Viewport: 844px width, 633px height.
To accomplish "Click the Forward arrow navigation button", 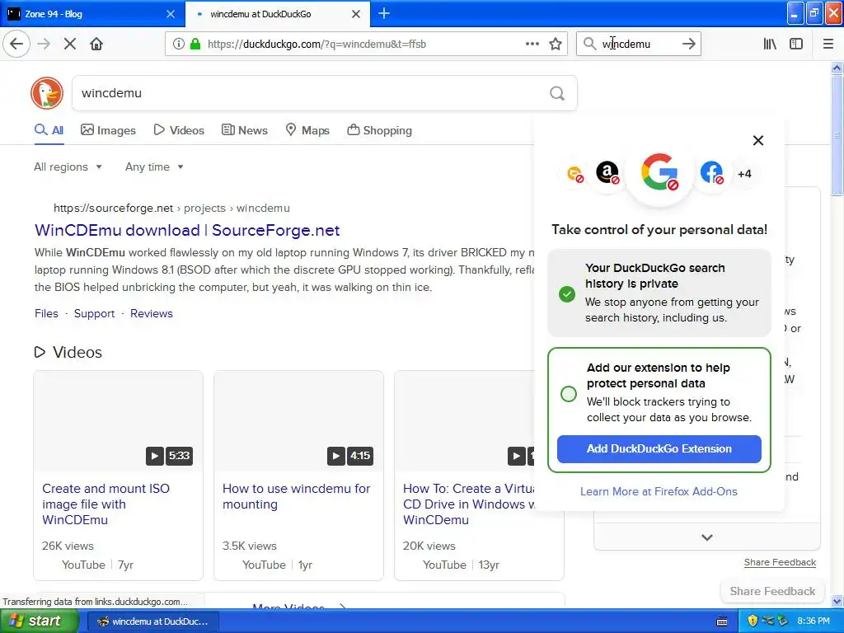I will [44, 44].
